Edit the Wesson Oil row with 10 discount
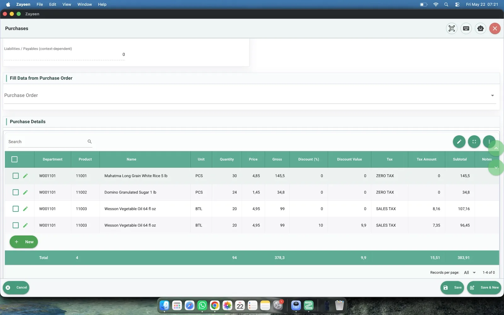504x315 pixels. (x=26, y=225)
